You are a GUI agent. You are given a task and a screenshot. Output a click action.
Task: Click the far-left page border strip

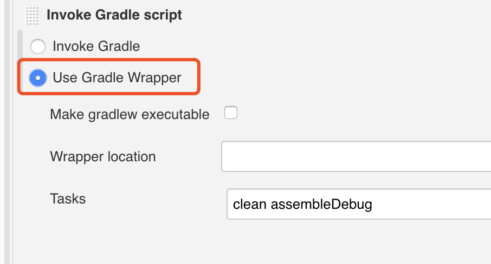(x=7, y=132)
